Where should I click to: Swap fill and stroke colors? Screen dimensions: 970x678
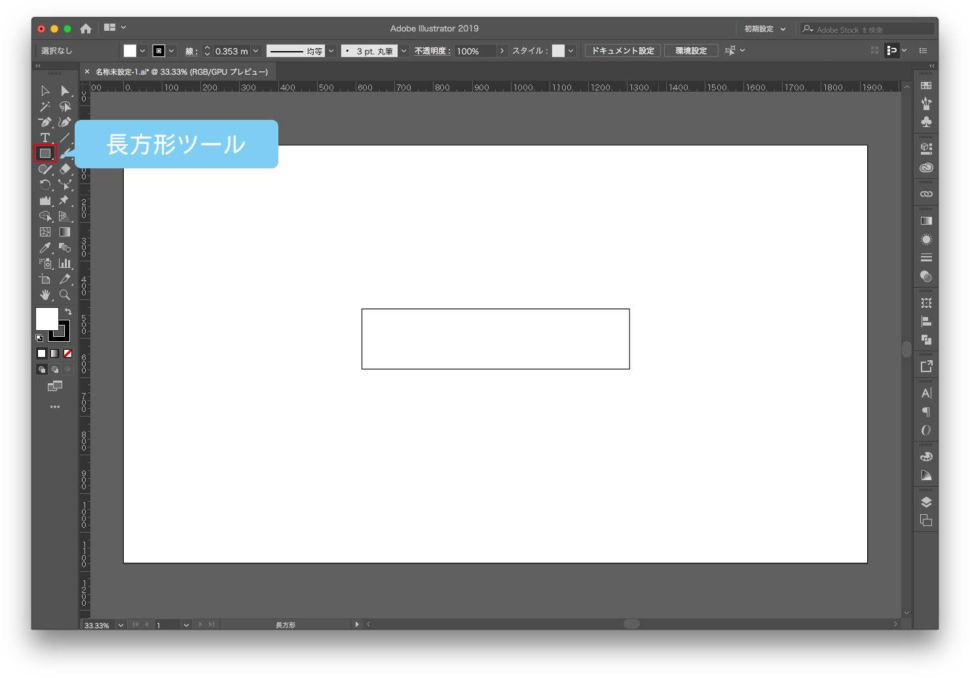point(68,312)
